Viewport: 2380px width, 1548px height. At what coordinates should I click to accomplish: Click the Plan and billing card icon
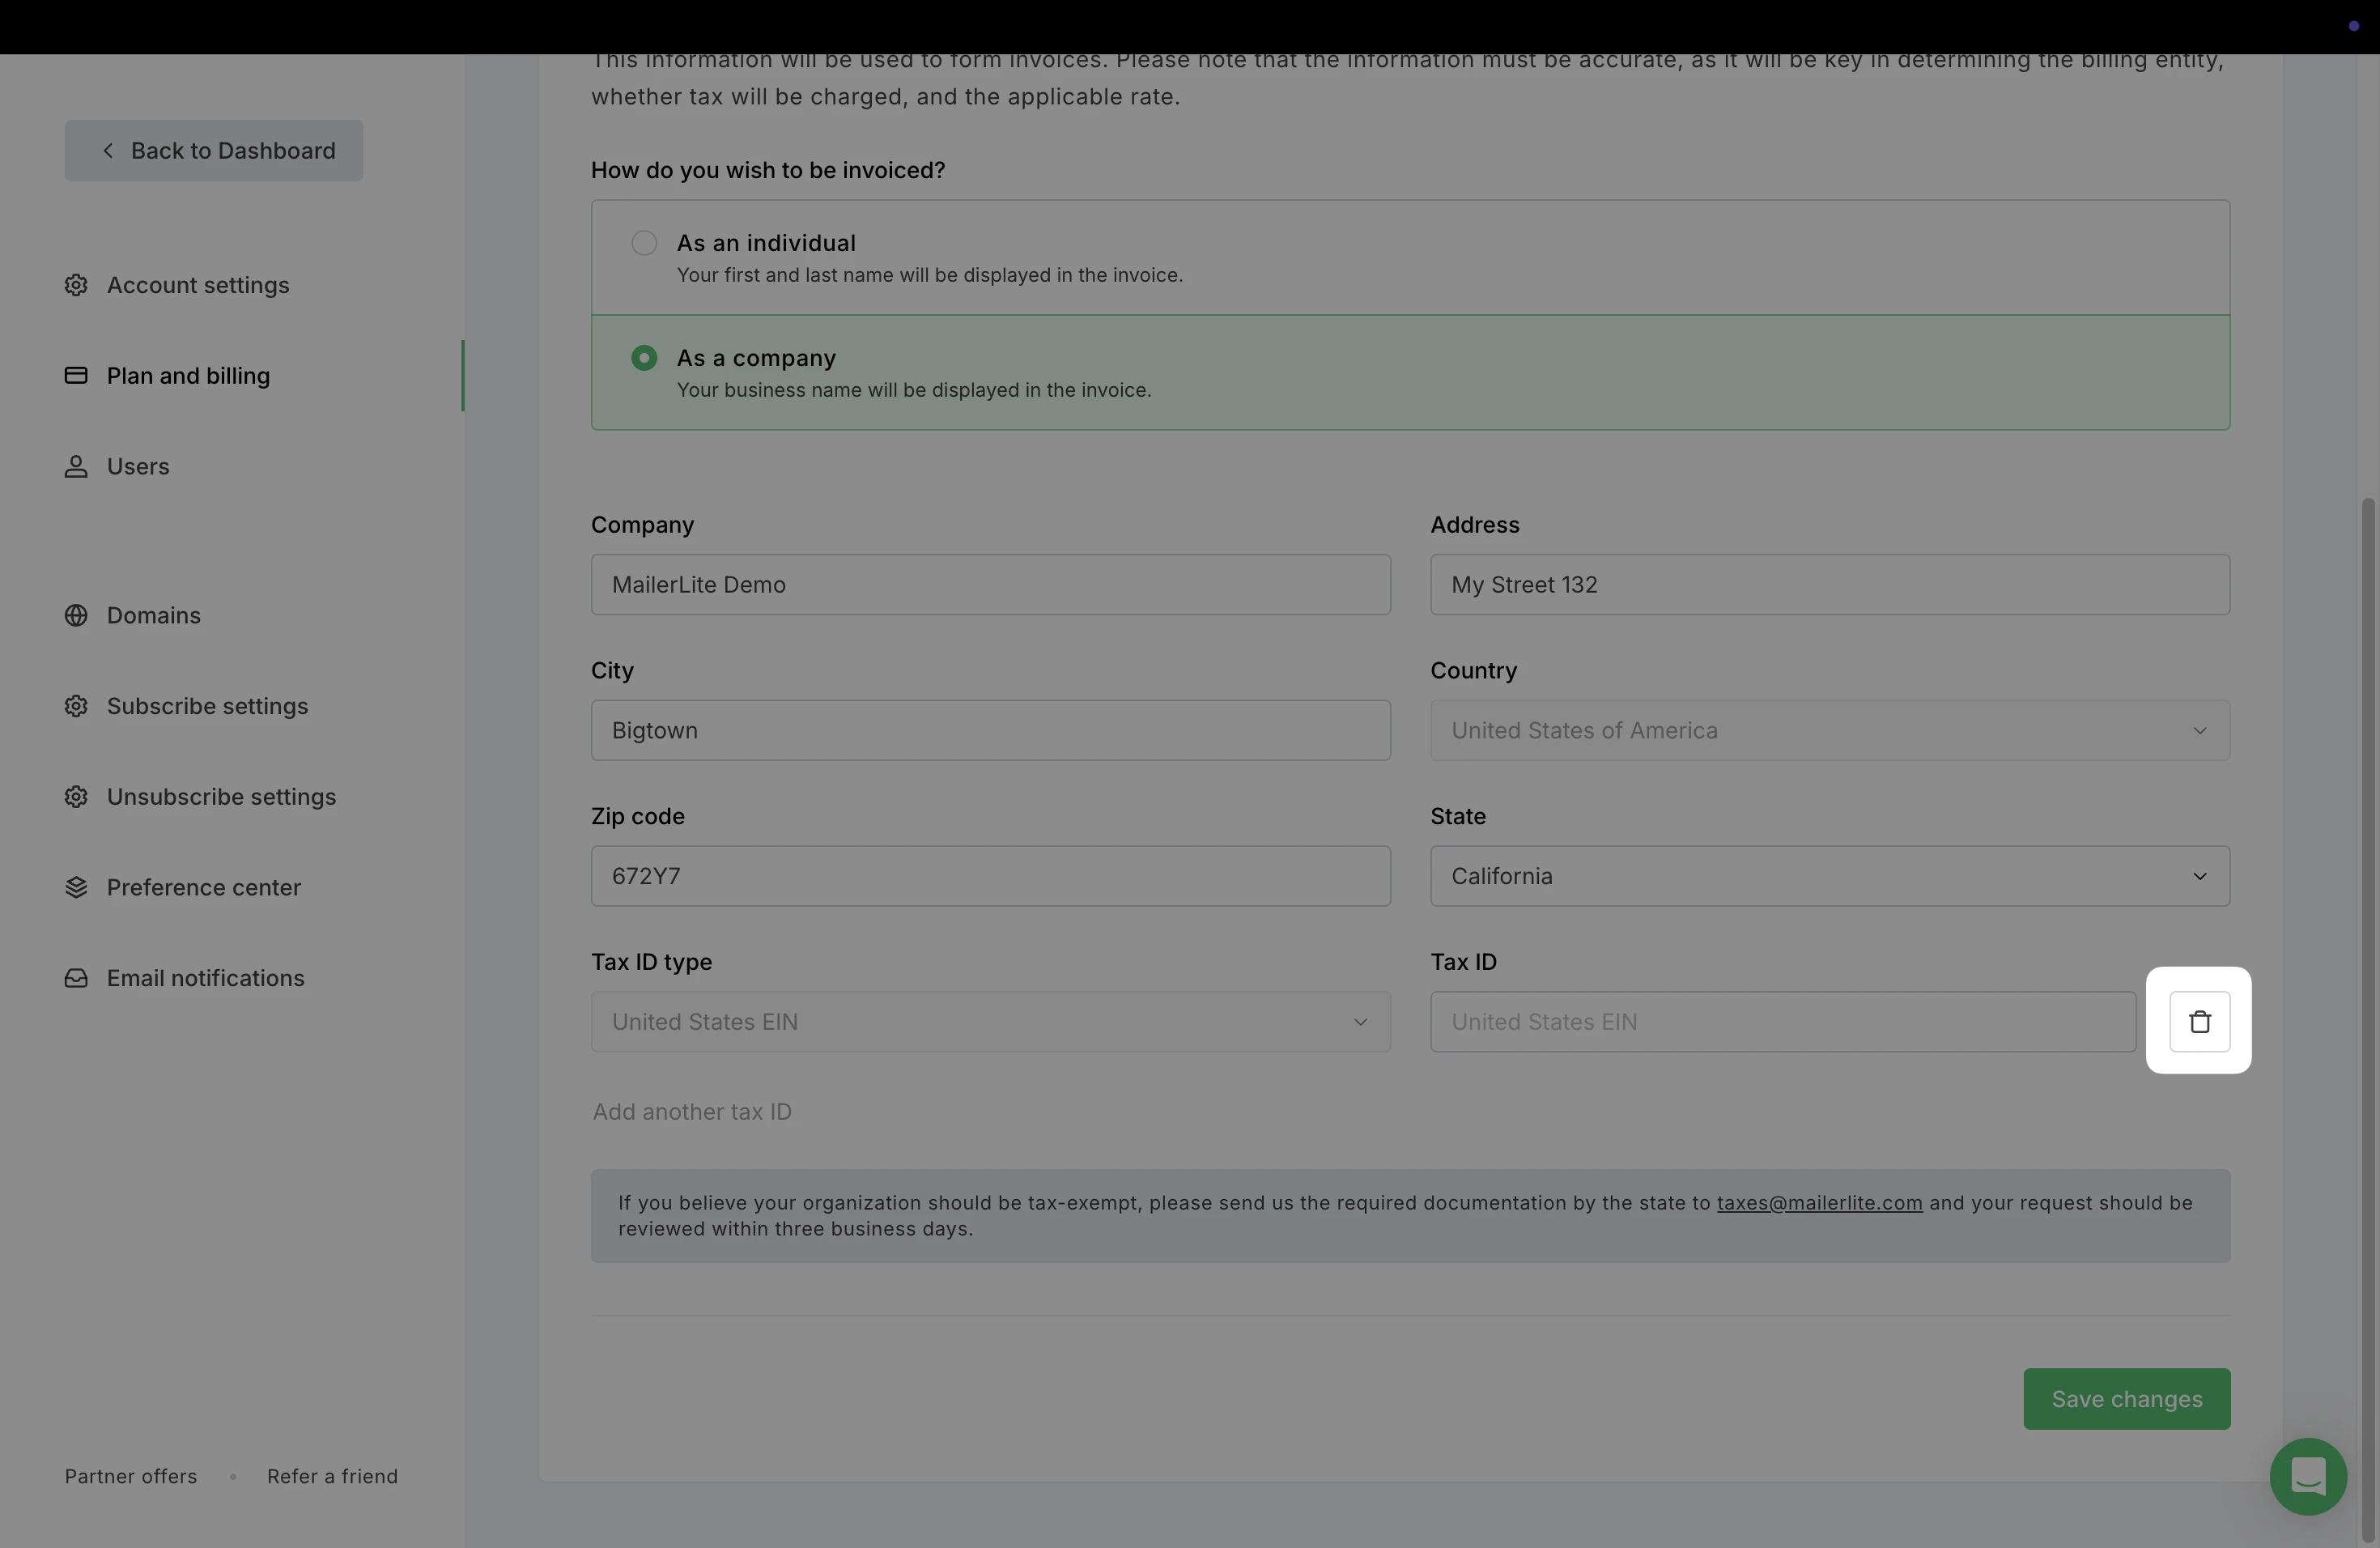76,375
